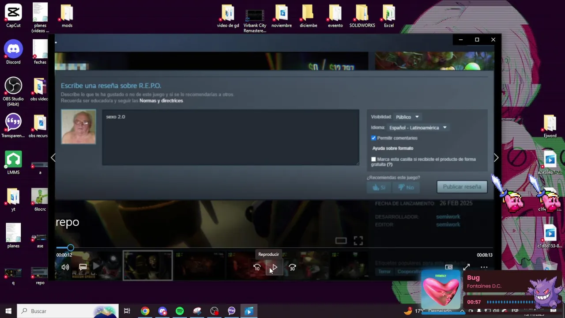Open the more options ellipsis in player
Screen dimensions: 565x318
(x=484, y=267)
